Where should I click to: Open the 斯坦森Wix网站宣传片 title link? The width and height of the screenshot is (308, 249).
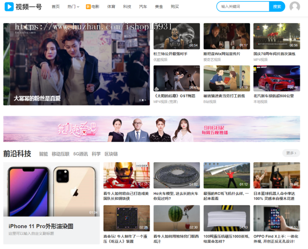click(x=222, y=54)
